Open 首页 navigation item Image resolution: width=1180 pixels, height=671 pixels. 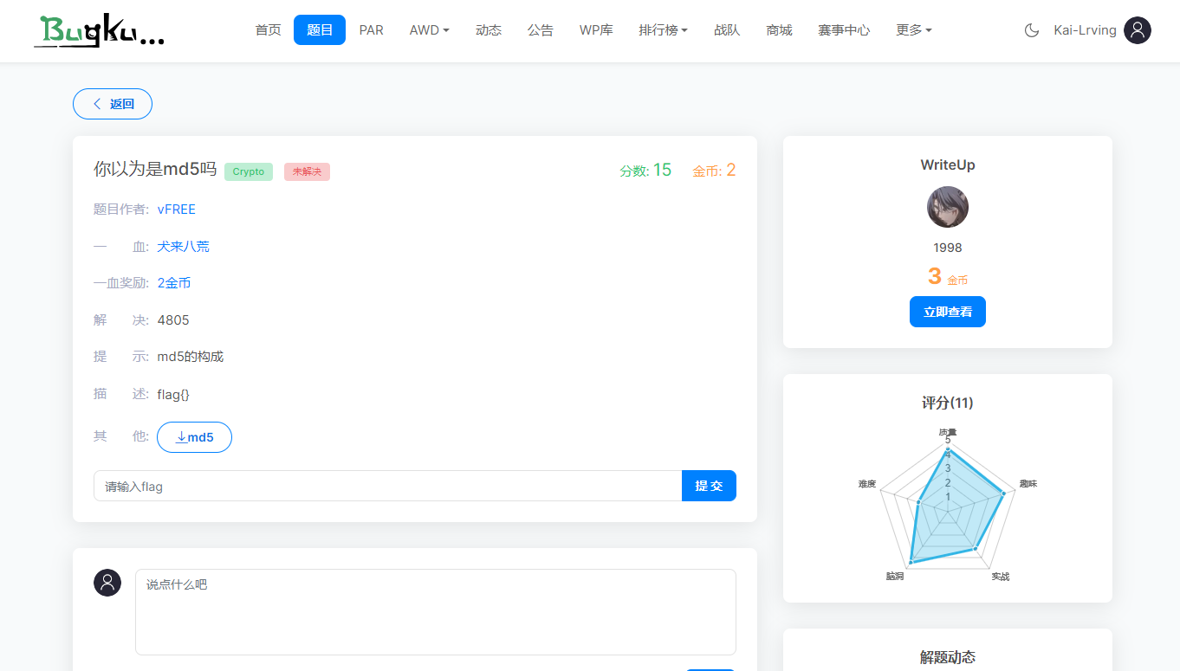point(269,30)
